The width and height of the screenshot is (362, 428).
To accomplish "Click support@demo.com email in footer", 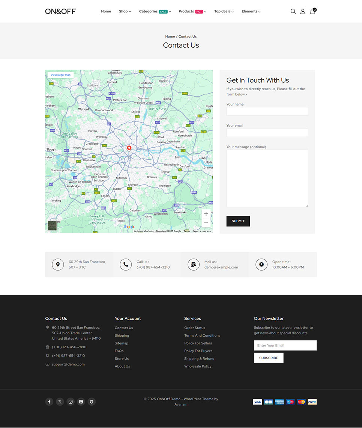I will click(68, 364).
